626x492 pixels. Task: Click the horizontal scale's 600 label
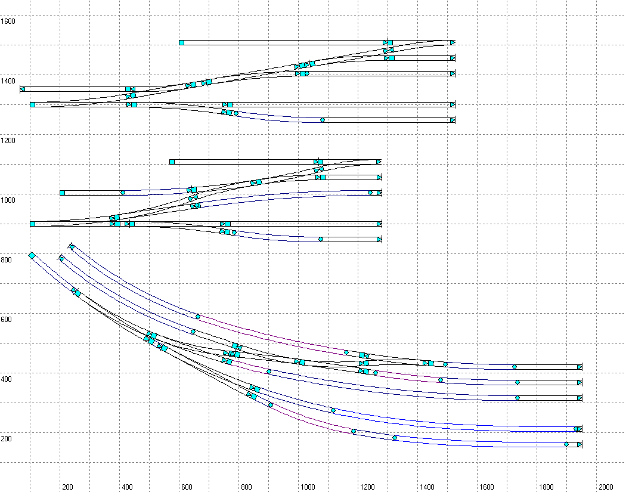[x=187, y=487]
